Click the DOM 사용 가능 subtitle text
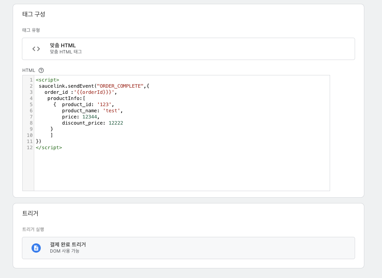The width and height of the screenshot is (382, 278). [x=65, y=251]
